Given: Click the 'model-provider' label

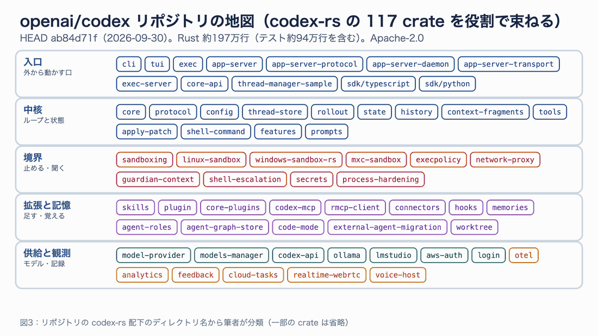Looking at the screenshot, I should click(153, 255).
